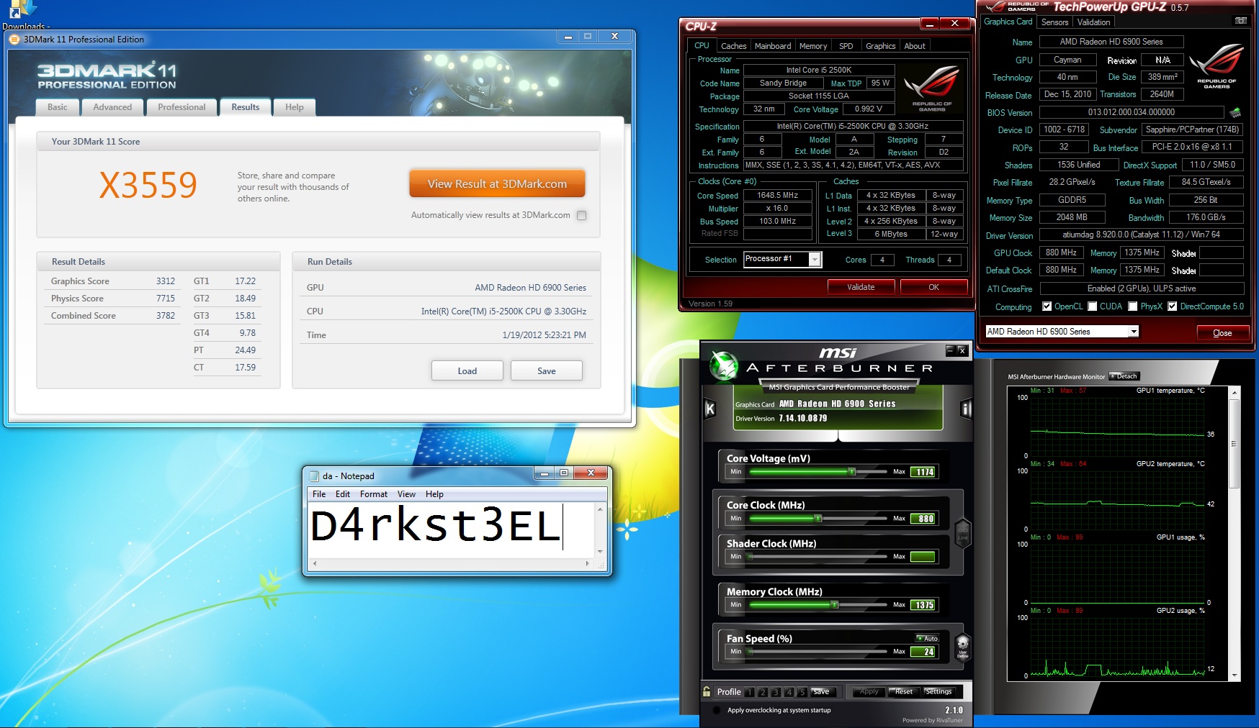Click the GPU-Z screenshot camera icon
Viewport: 1259px width, 728px height.
pos(1240,21)
